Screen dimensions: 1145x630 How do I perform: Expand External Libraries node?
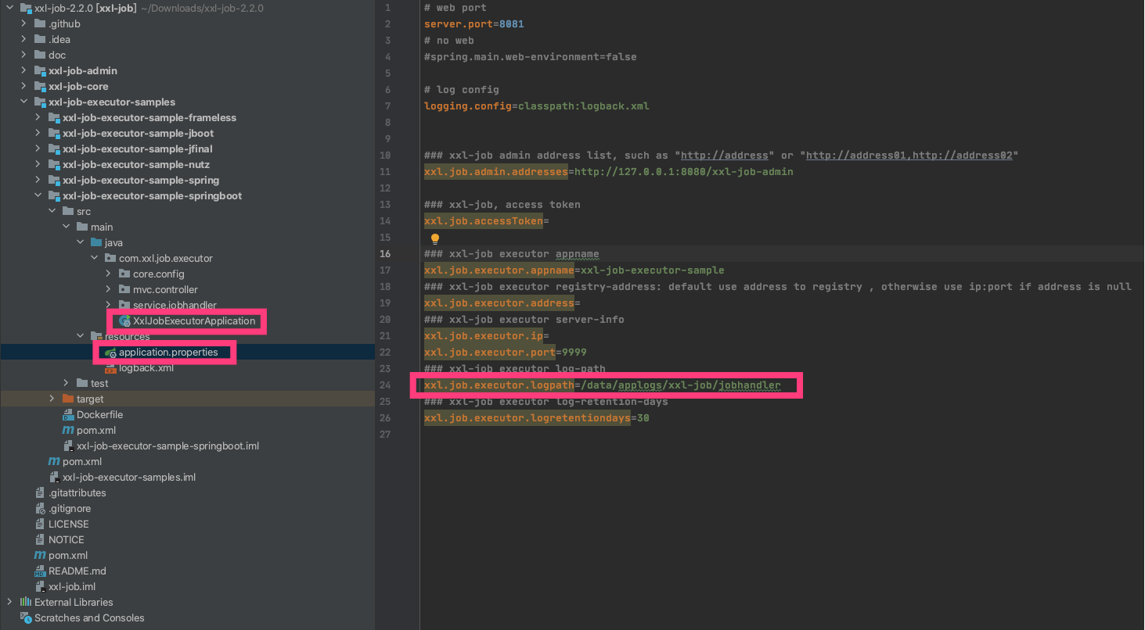pyautogui.click(x=9, y=603)
